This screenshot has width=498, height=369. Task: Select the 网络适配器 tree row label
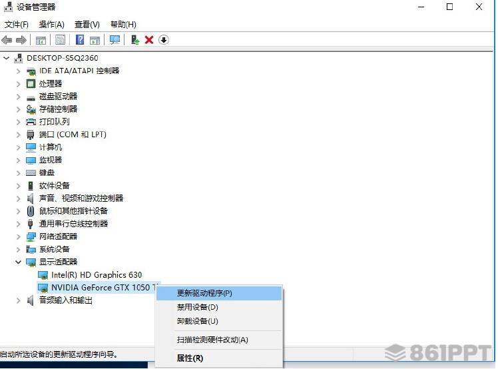[58, 236]
